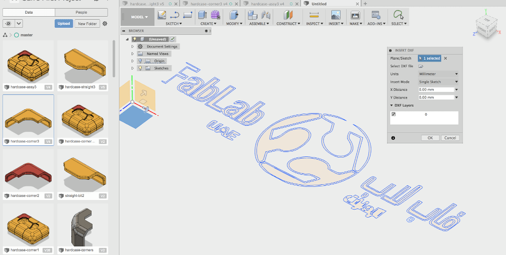Close the hardcase-assy3 v4 tab
506x255 pixels.
pos(298,4)
